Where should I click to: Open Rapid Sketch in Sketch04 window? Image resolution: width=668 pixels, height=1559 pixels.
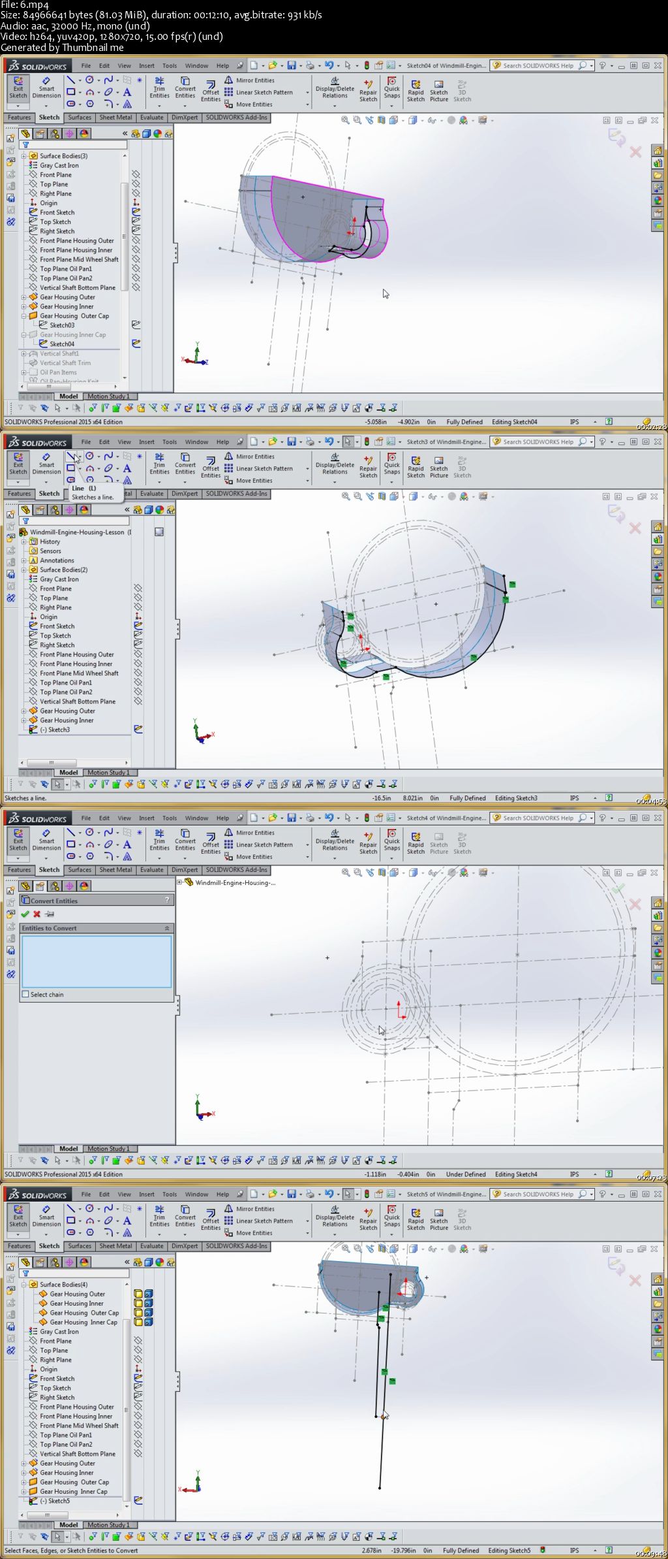tap(416, 89)
